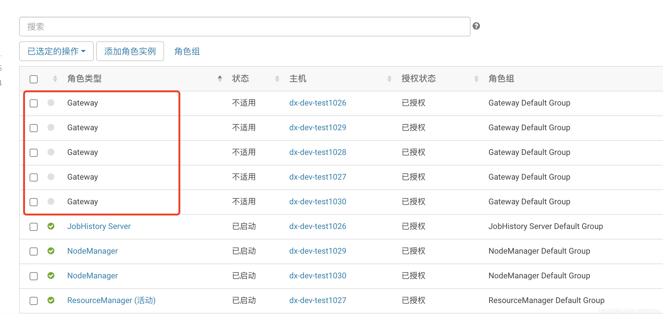
Task: Open NodeManager role link on dx-dev-test1029
Action: 93,251
